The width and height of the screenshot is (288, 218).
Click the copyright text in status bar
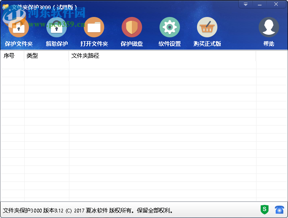88,210
